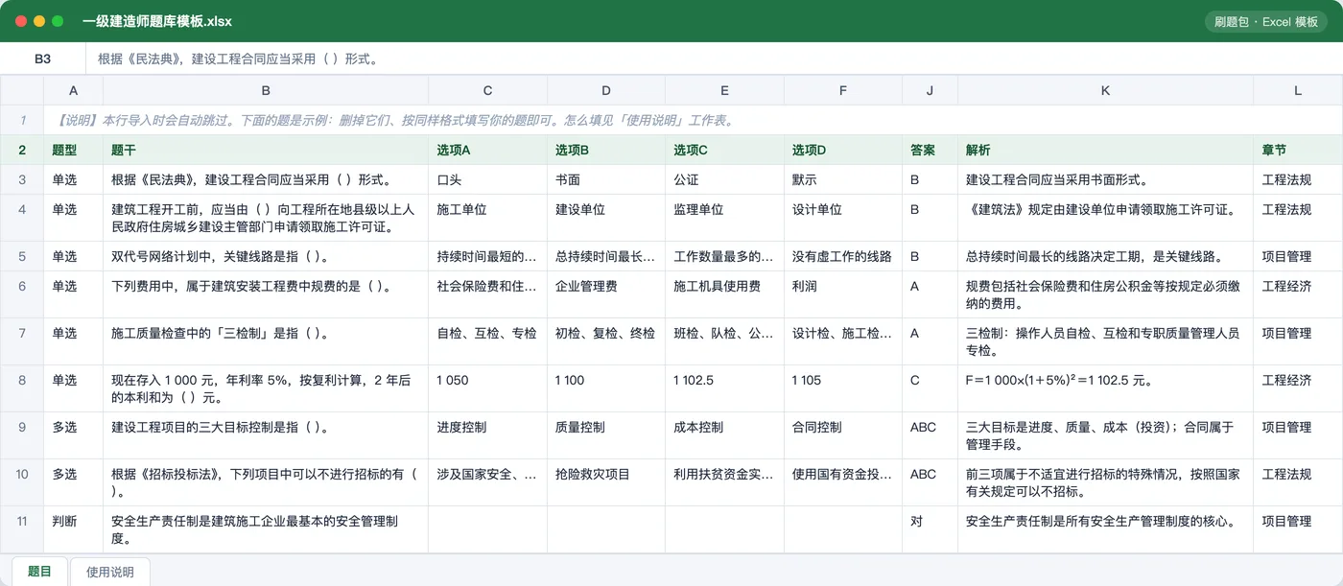Select column E header

(x=724, y=91)
